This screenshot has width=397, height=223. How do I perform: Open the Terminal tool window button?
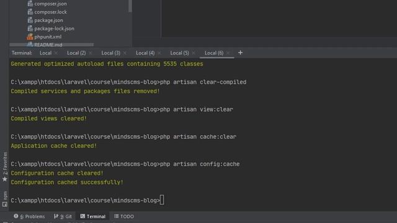[x=93, y=216]
